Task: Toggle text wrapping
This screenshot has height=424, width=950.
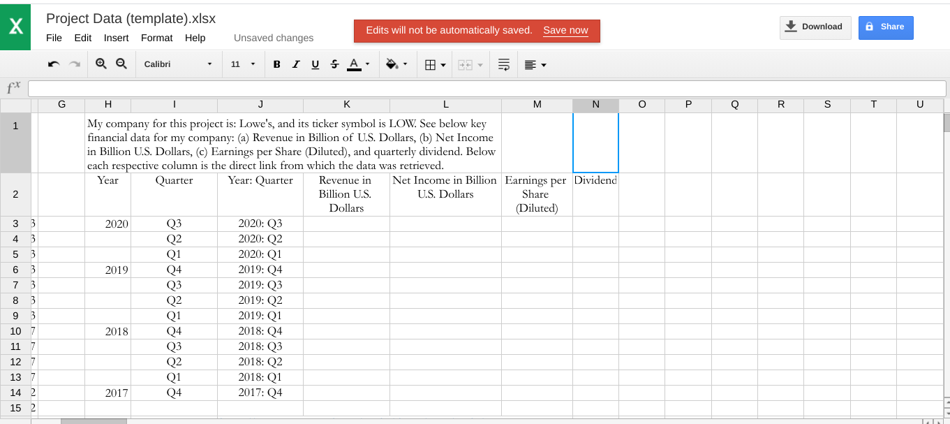Action: tap(503, 64)
